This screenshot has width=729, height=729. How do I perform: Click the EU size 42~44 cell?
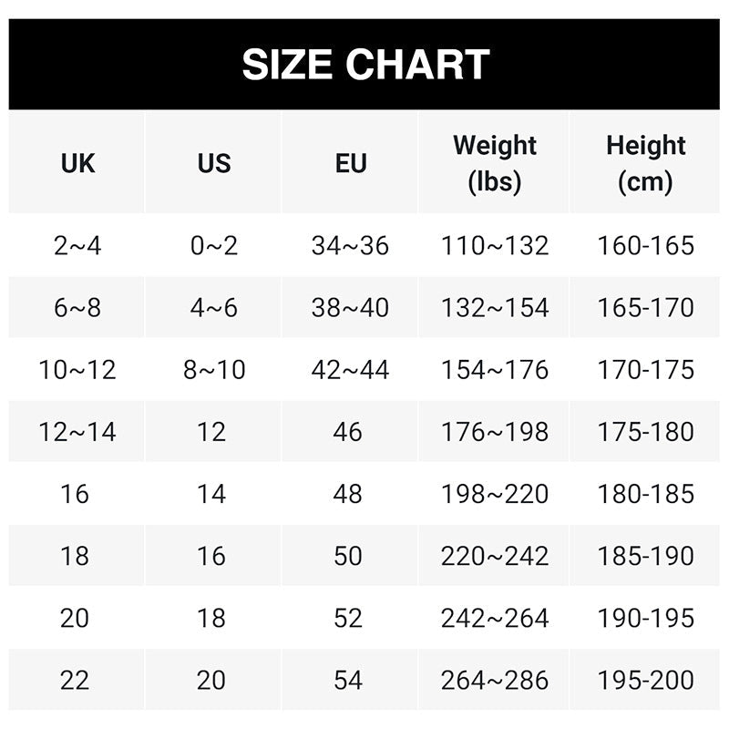pos(350,369)
